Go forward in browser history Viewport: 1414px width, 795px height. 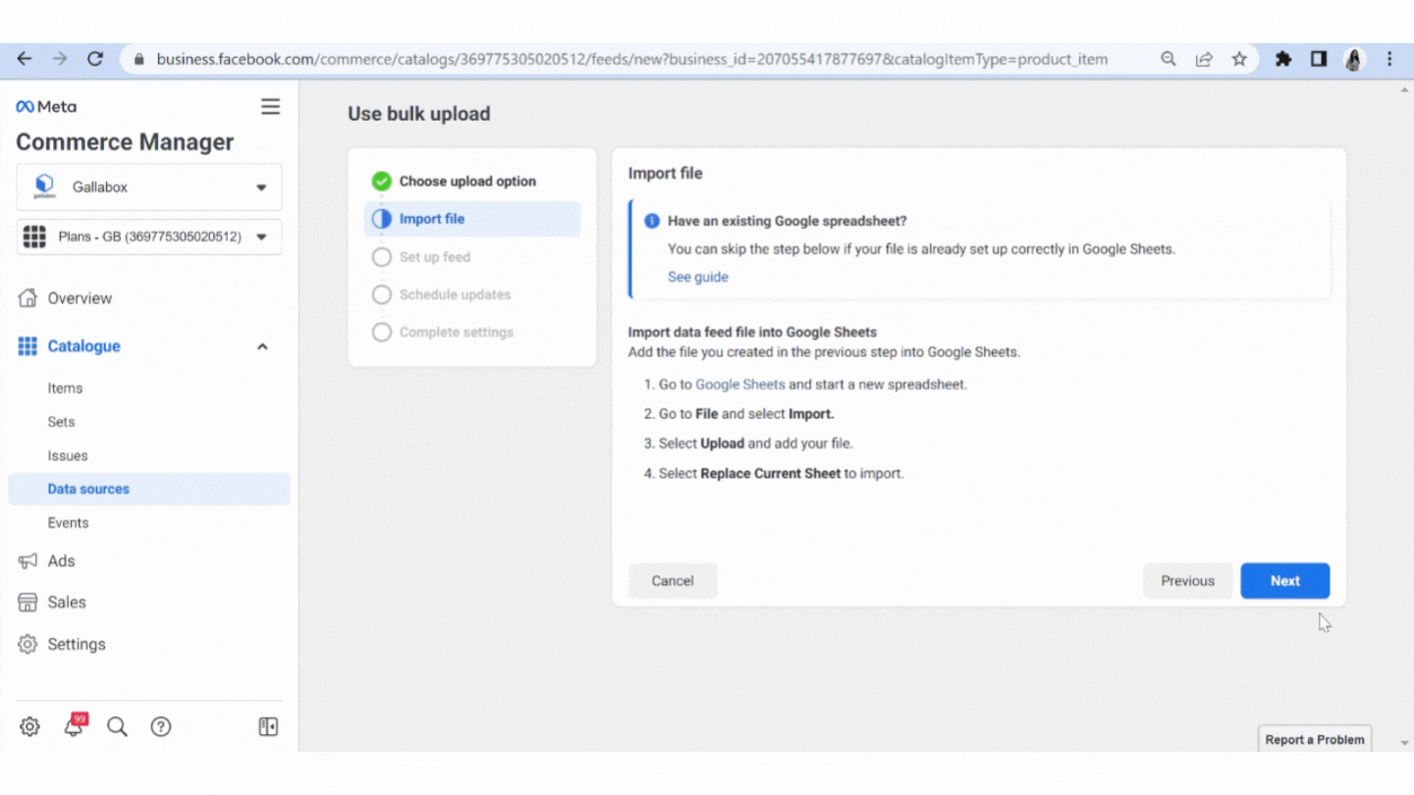[60, 59]
